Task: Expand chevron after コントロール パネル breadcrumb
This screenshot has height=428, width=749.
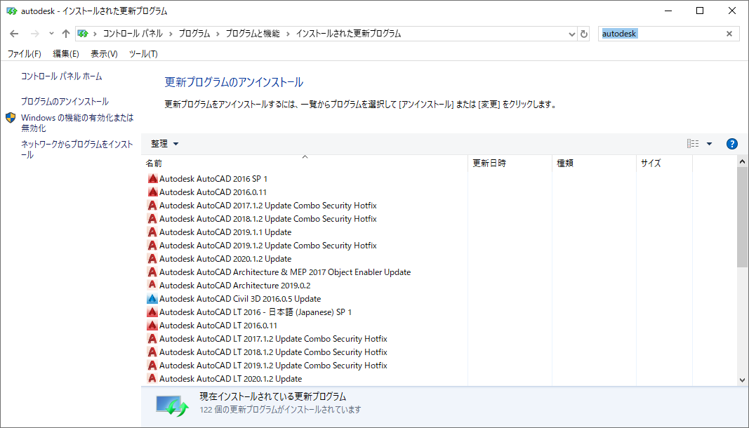Action: [171, 34]
